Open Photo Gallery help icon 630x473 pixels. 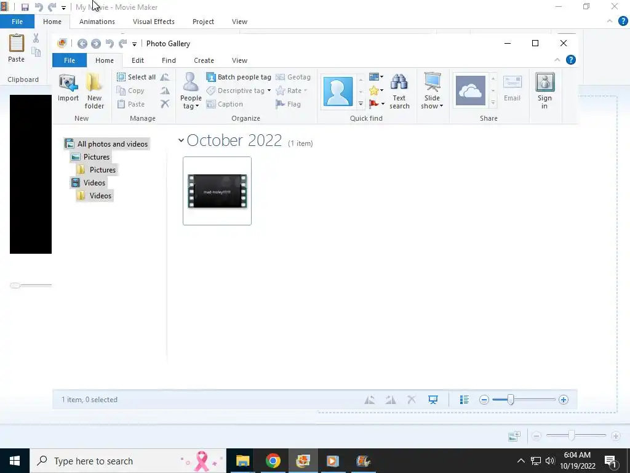570,60
